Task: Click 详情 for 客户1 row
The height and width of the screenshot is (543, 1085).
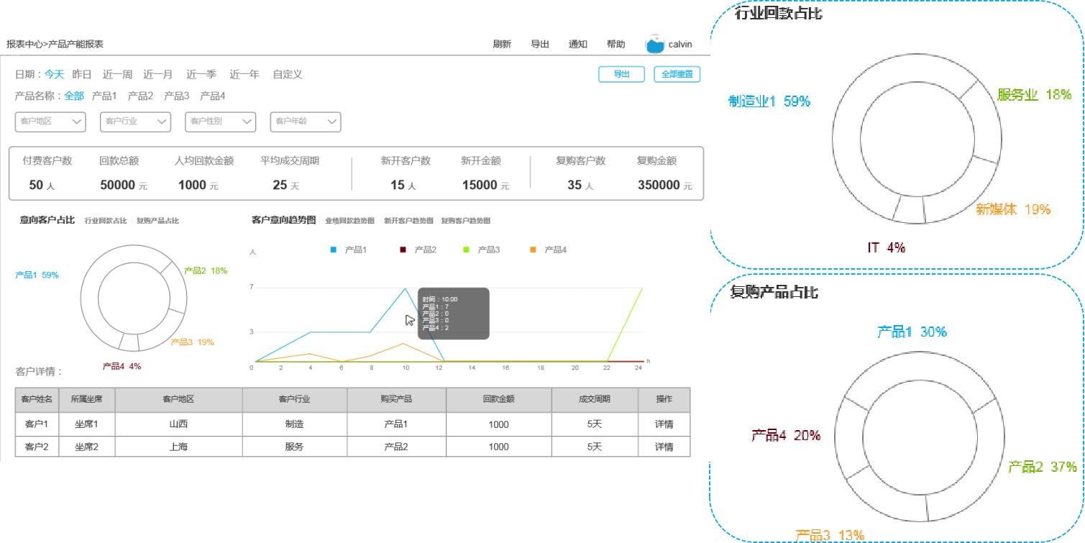Action: (x=664, y=424)
